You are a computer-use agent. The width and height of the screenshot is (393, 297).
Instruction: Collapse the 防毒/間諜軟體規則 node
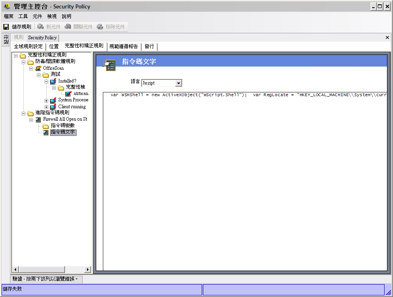click(24, 62)
